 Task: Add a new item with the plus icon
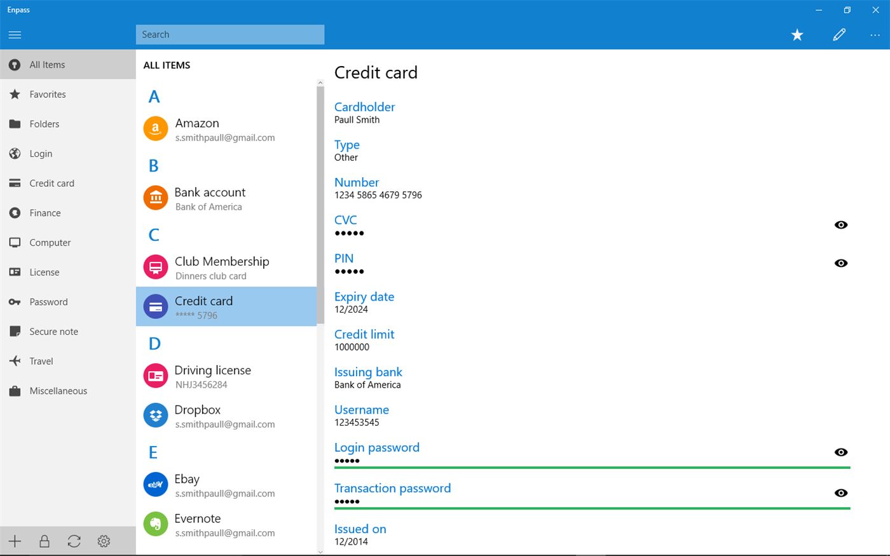tap(14, 541)
